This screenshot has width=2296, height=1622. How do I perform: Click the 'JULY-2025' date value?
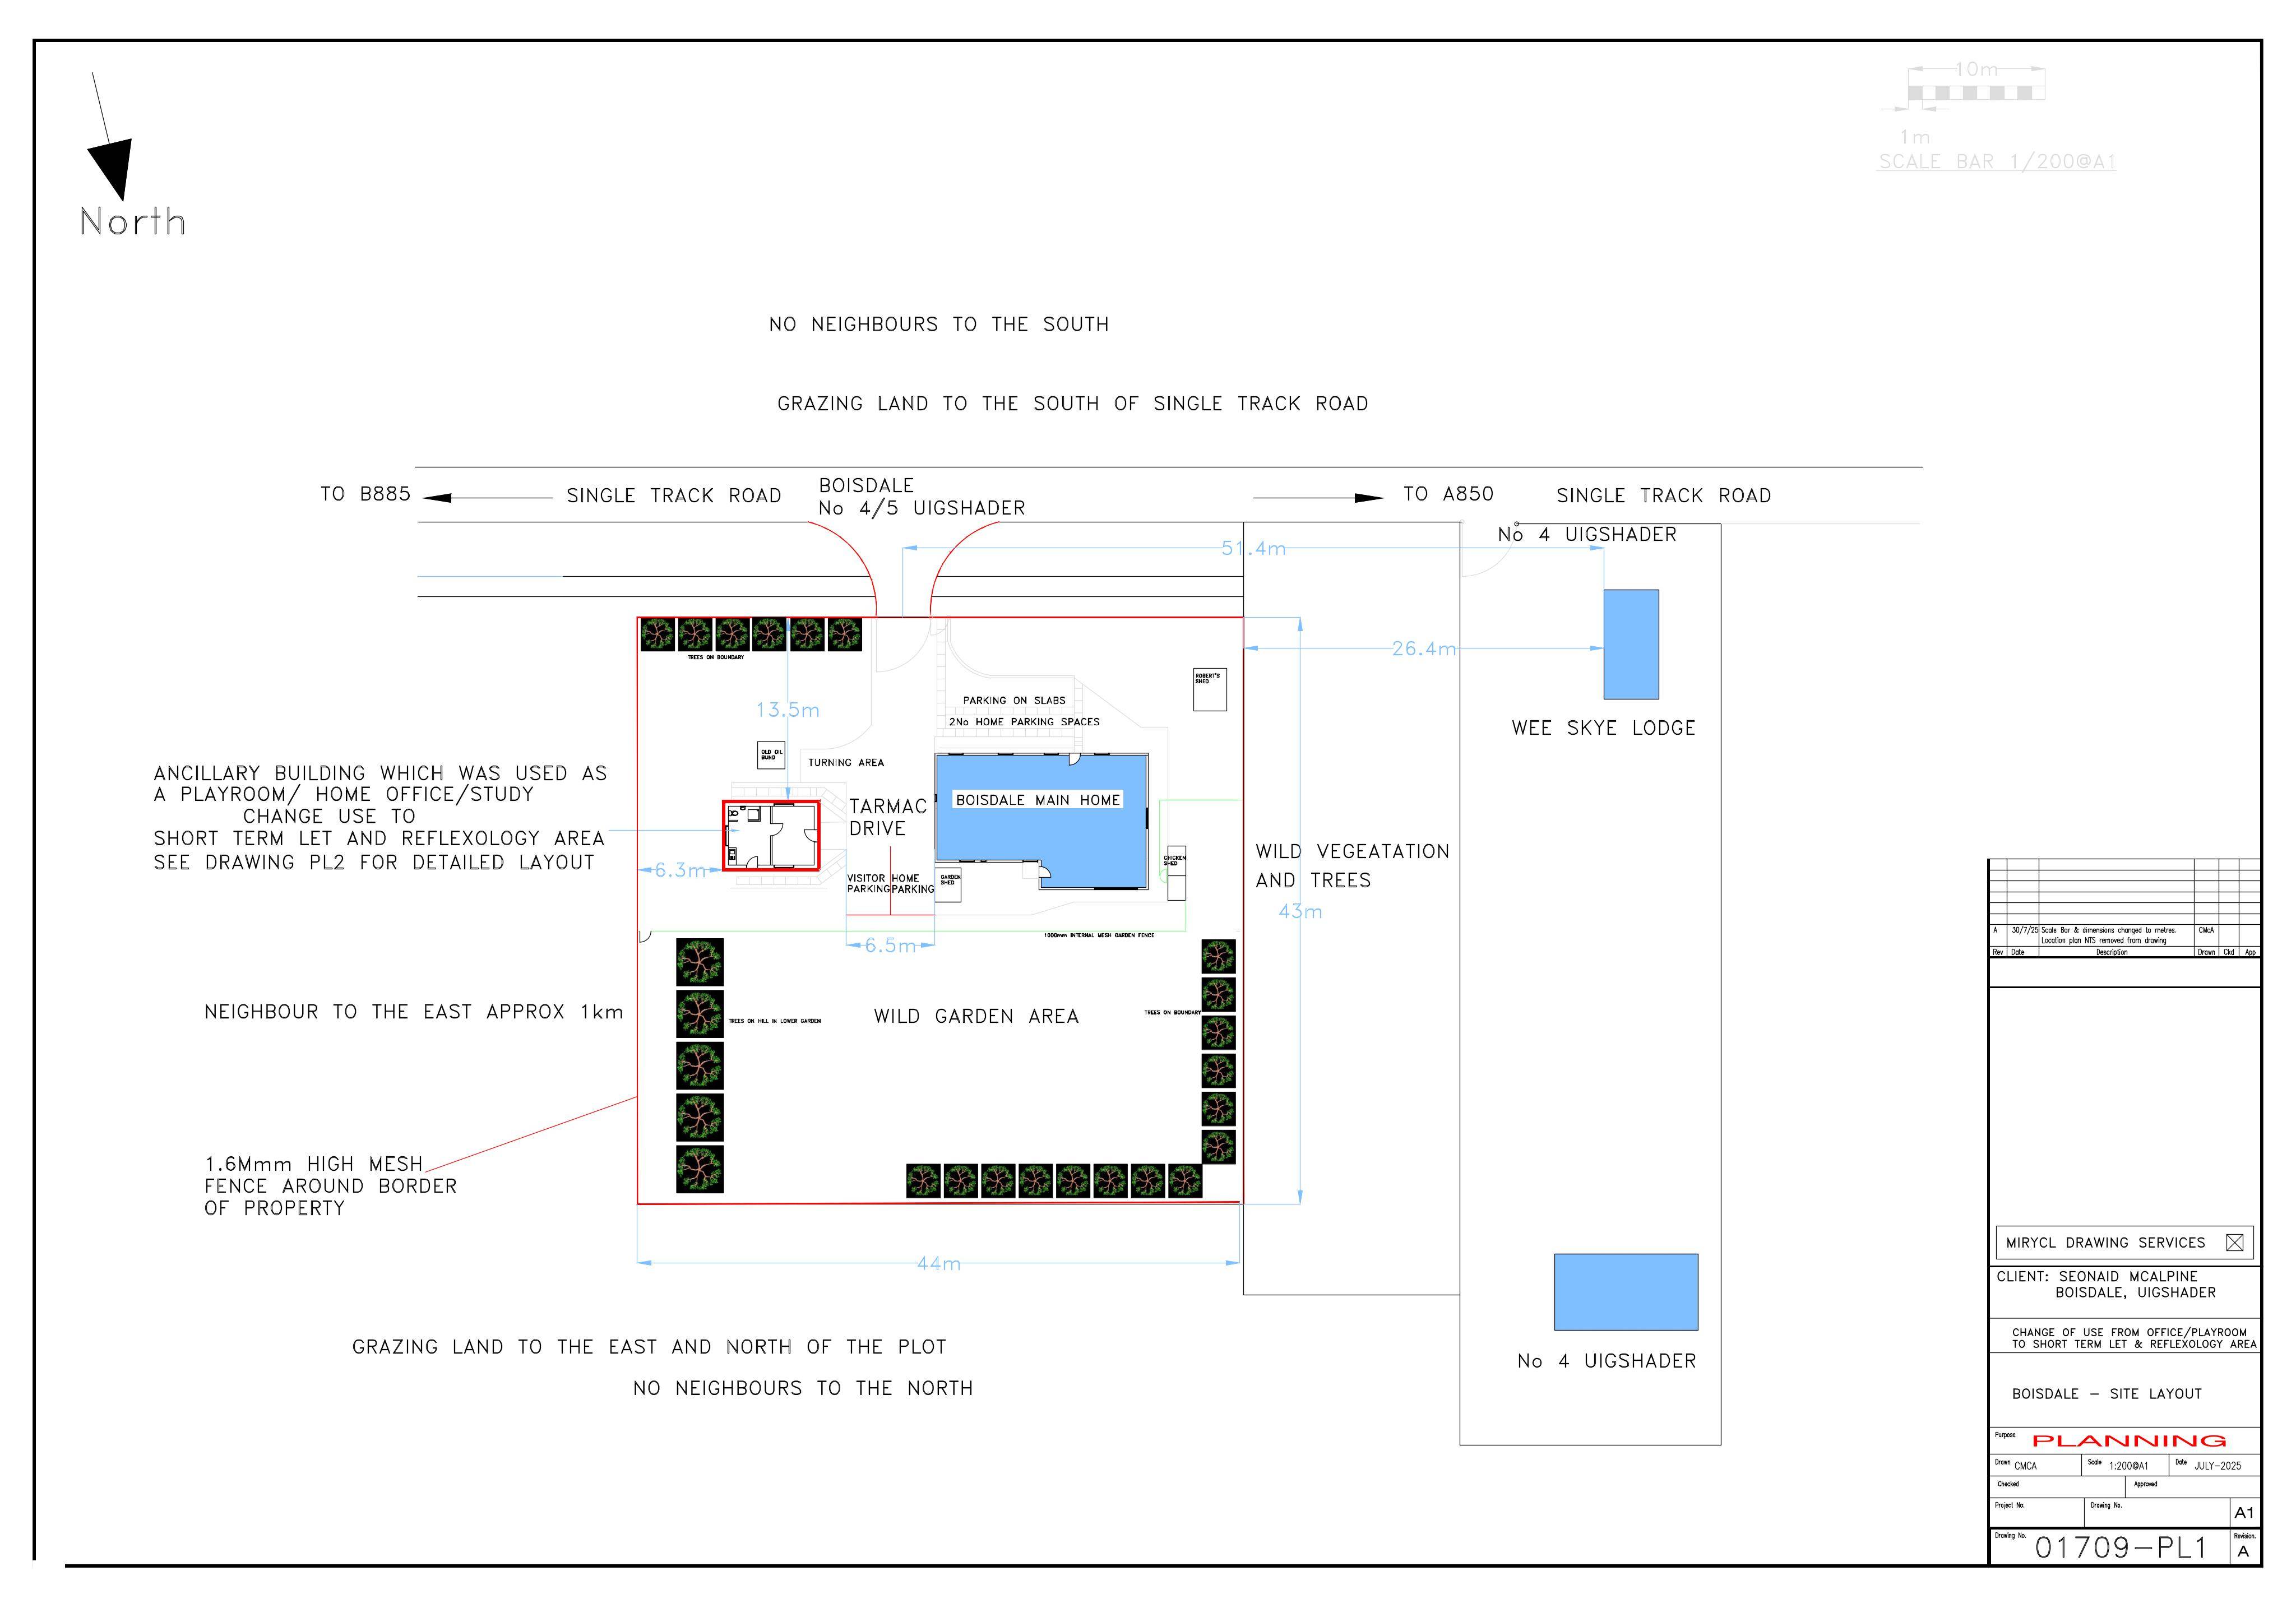tap(2218, 1466)
